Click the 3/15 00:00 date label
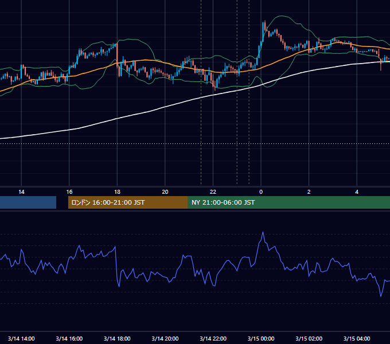The height and width of the screenshot is (344, 390). 261,338
